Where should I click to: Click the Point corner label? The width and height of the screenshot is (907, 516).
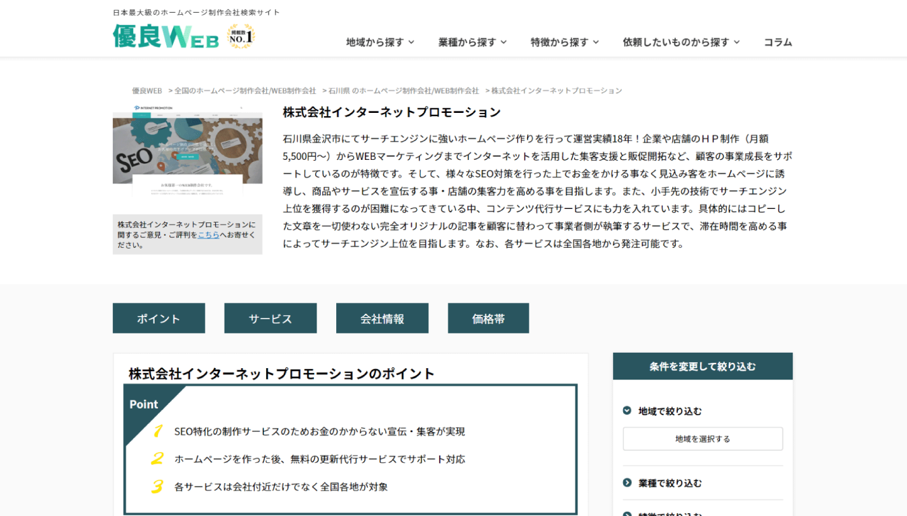(144, 404)
